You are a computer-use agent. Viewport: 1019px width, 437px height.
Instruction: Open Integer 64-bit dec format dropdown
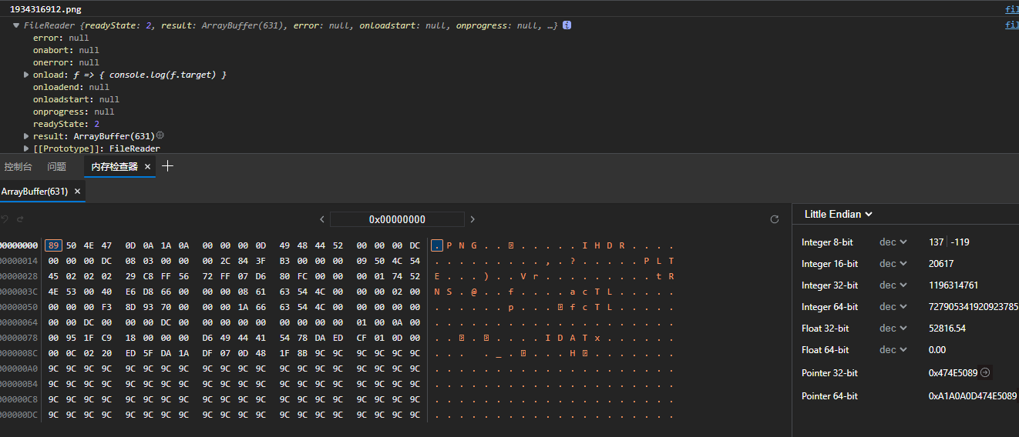point(893,307)
